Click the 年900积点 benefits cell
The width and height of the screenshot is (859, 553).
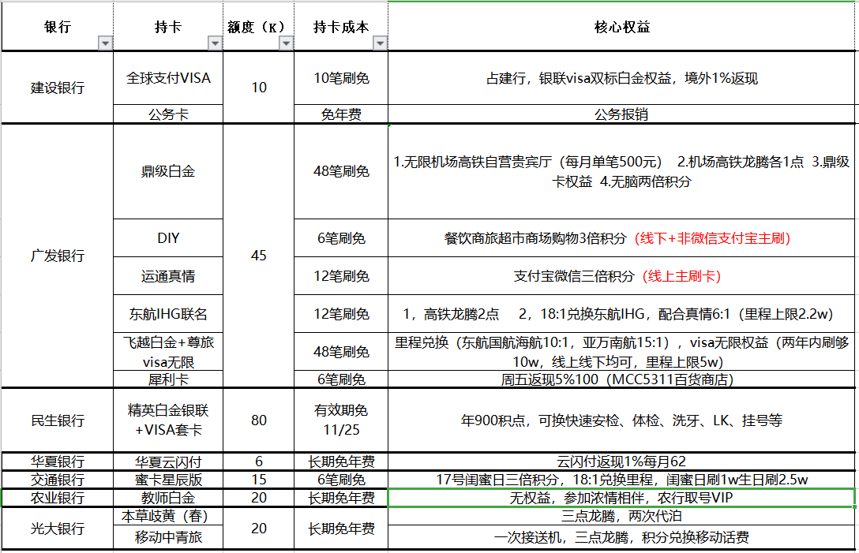point(622,420)
